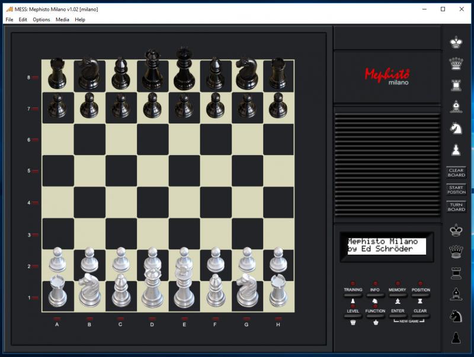Screen dimensions: 474x357
Task: Select the white king in the sidebar palette
Action: 456,41
